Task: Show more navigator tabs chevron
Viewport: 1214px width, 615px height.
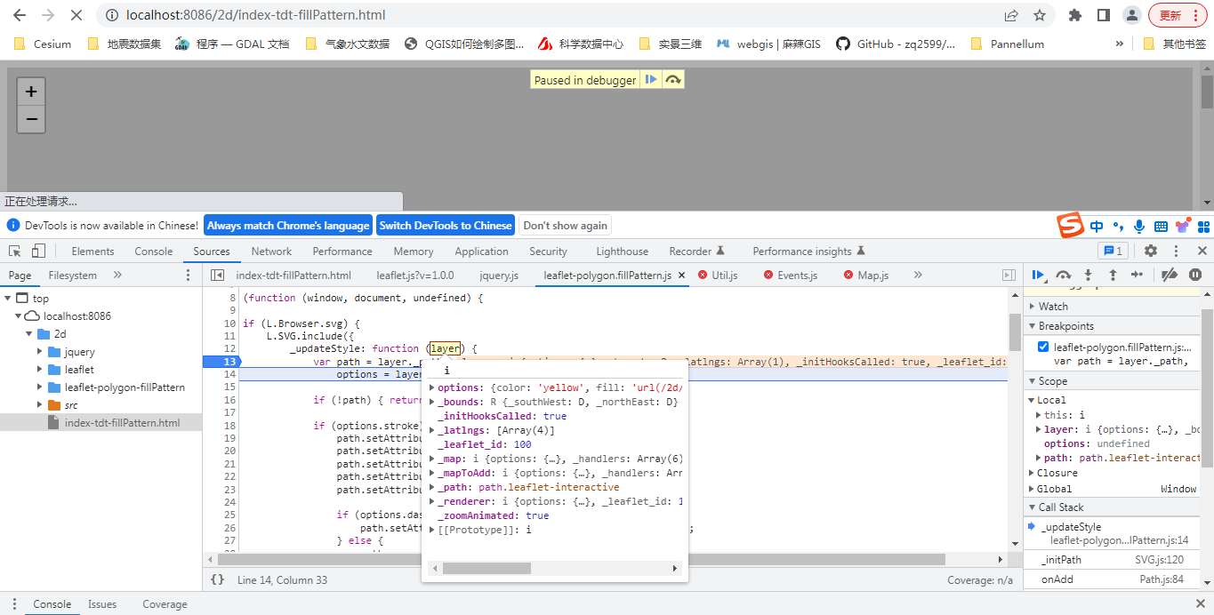Action: click(117, 276)
